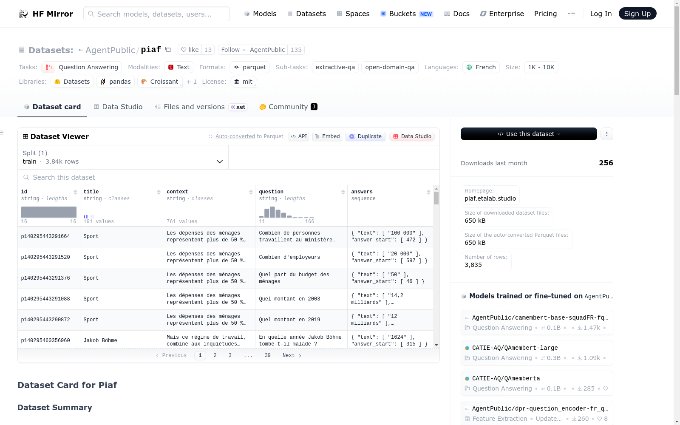Open collapsed sidebar menu icon at left edge

coord(2,133)
